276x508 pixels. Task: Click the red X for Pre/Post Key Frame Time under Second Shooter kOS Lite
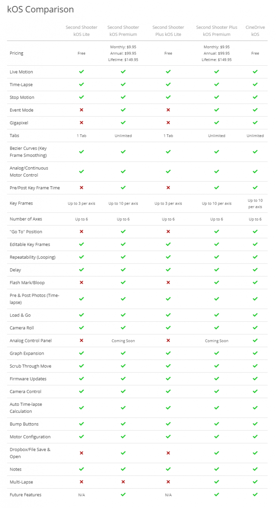pos(81,188)
